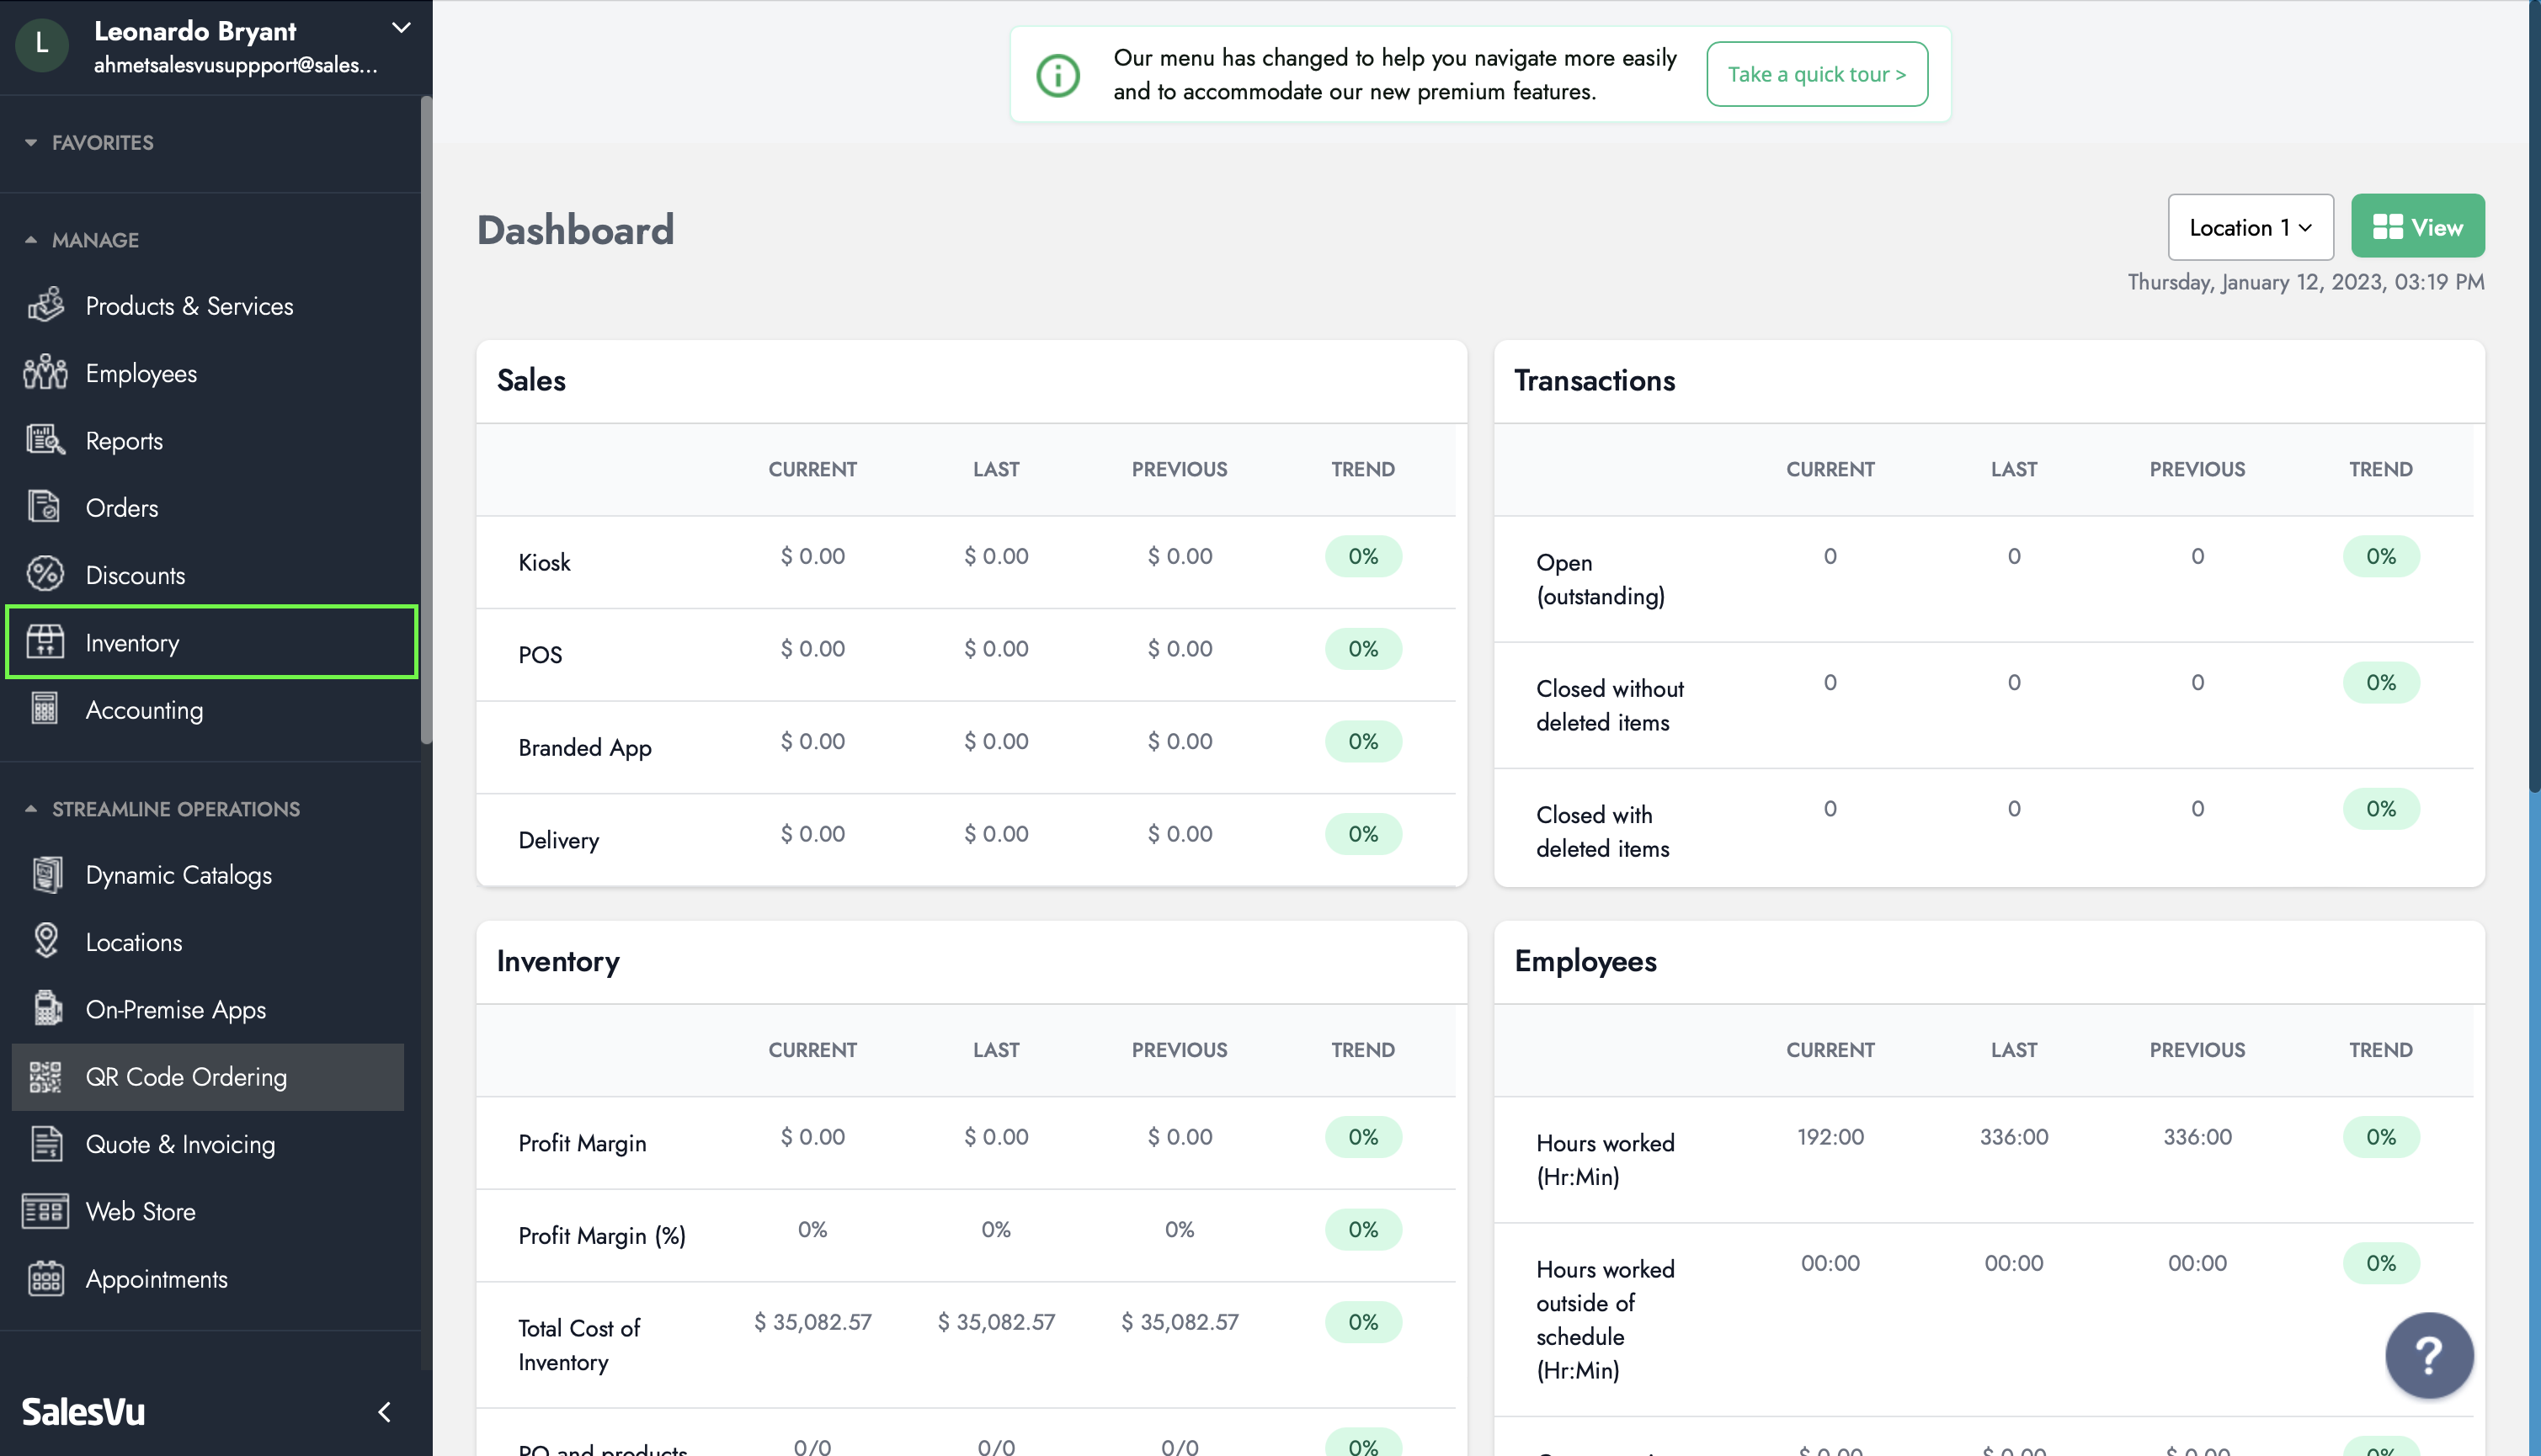Click the Web Store icon in sidebar
The height and width of the screenshot is (1456, 2541).
coord(46,1211)
